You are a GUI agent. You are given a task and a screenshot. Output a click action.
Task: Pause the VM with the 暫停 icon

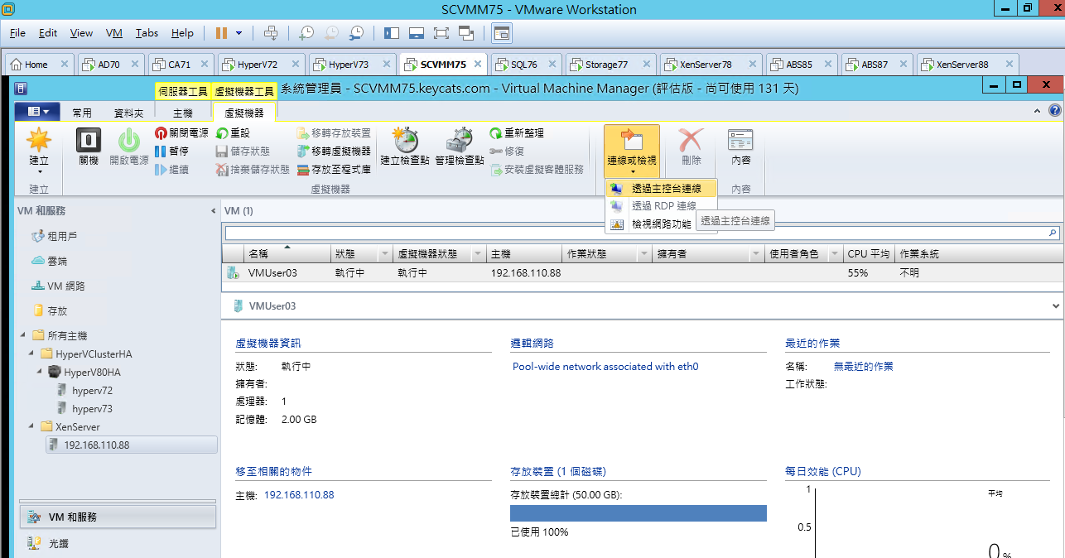(x=161, y=151)
